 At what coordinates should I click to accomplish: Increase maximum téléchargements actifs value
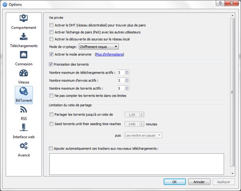click(127, 71)
